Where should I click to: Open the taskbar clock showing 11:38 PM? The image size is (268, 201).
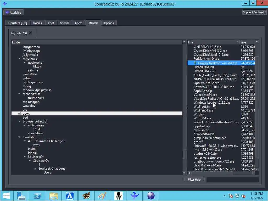tap(256, 196)
